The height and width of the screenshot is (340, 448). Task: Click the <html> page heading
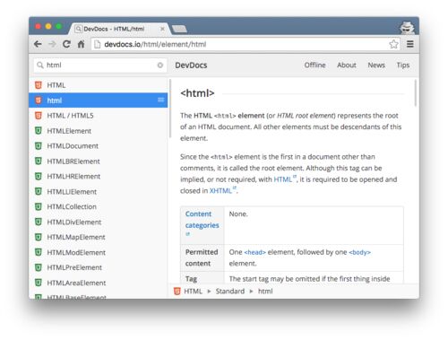tap(197, 93)
